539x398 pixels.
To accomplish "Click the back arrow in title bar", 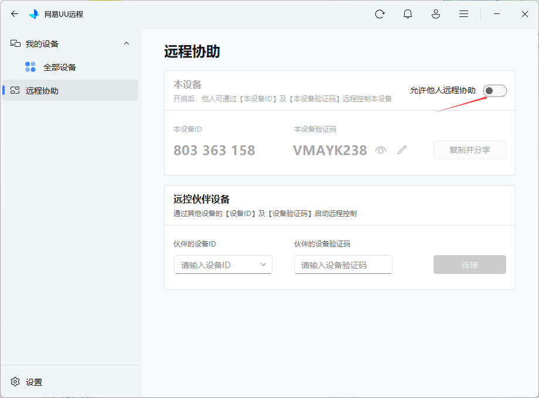I will coord(15,14).
